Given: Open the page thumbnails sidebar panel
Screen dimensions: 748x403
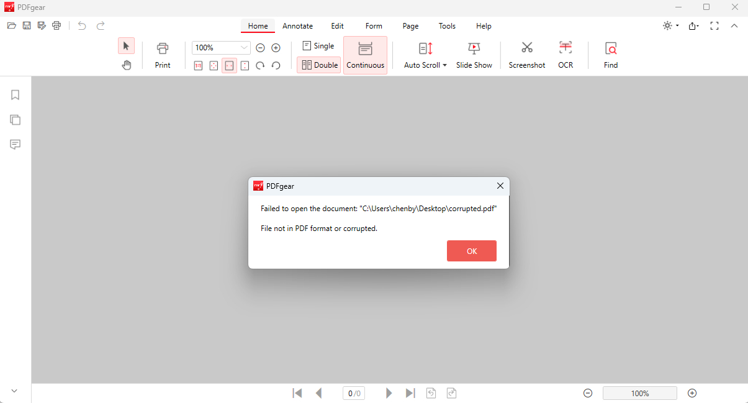Looking at the screenshot, I should tap(16, 119).
